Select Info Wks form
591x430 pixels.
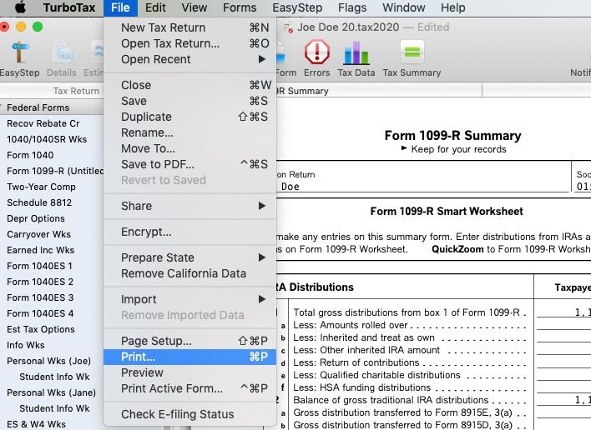(26, 345)
